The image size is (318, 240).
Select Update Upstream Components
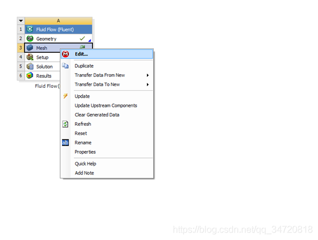pyautogui.click(x=106, y=106)
